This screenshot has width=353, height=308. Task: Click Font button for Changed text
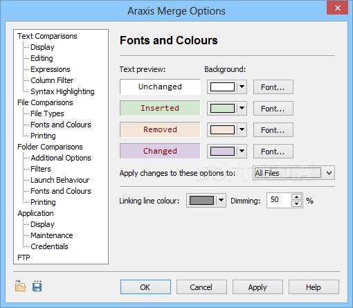(x=273, y=151)
